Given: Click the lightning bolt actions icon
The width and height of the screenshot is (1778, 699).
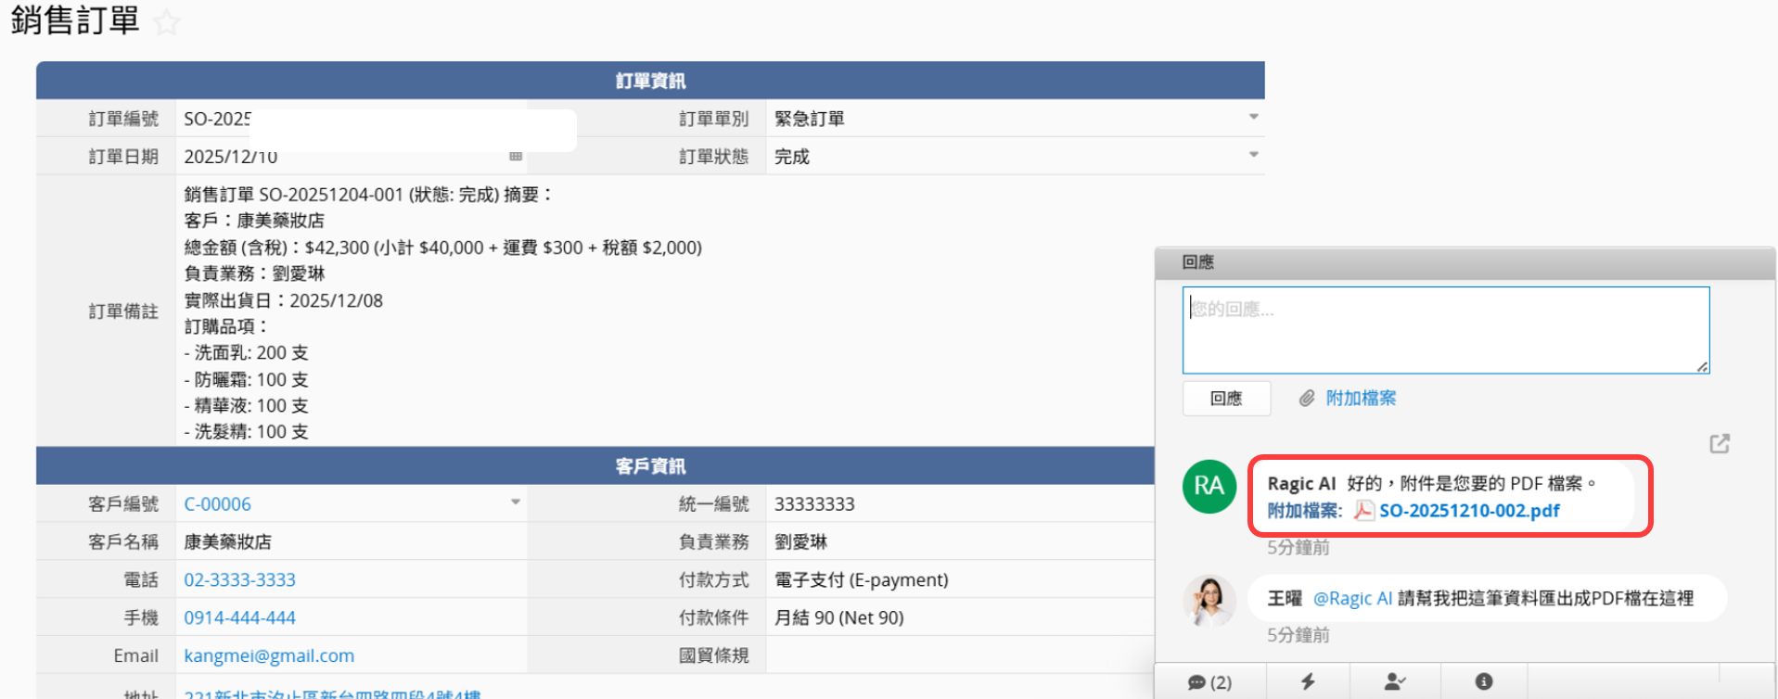Looking at the screenshot, I should coord(1308,682).
